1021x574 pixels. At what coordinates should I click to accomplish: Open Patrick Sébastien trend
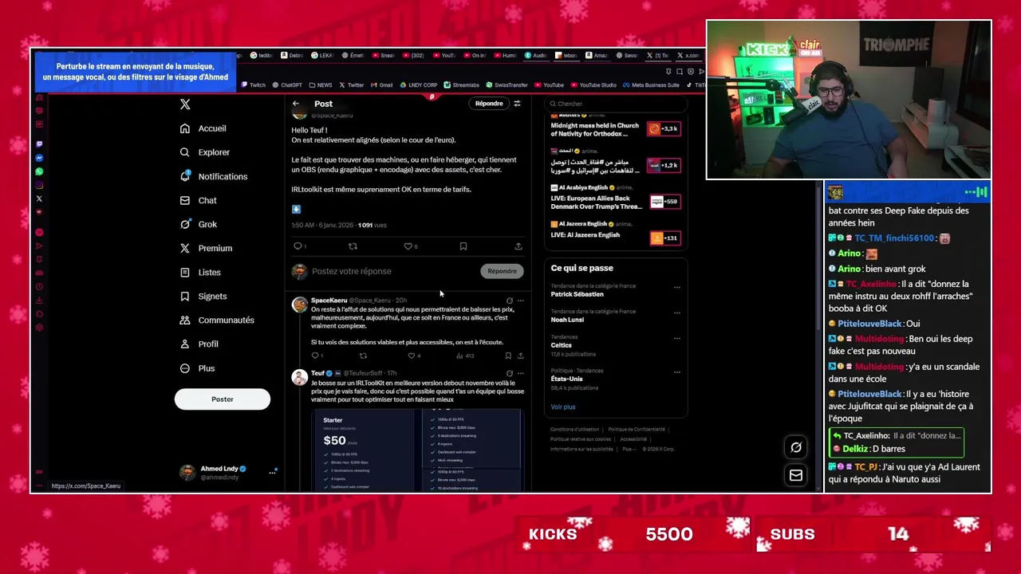(577, 294)
